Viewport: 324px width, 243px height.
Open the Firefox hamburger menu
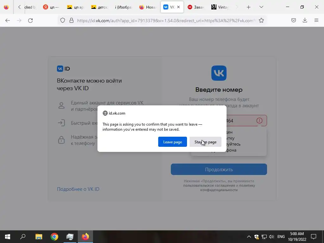316,20
